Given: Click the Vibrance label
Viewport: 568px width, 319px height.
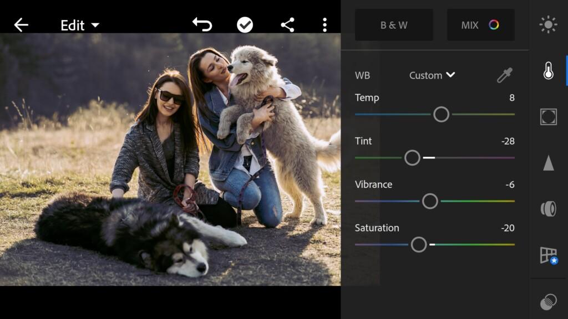Looking at the screenshot, I should [373, 184].
